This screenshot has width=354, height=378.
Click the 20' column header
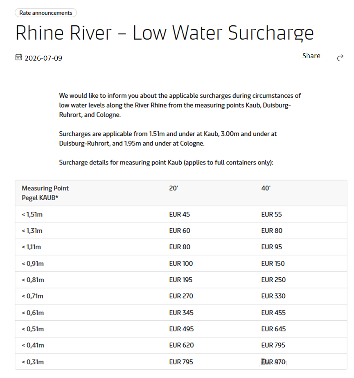[x=174, y=188]
